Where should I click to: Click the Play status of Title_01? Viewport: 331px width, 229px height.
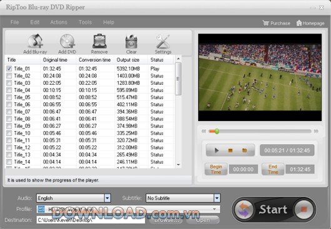[155, 69]
